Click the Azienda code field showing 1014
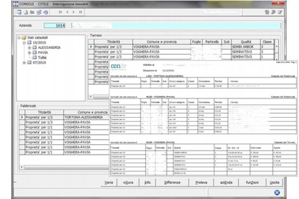The height and width of the screenshot is (199, 299). [x=55, y=25]
